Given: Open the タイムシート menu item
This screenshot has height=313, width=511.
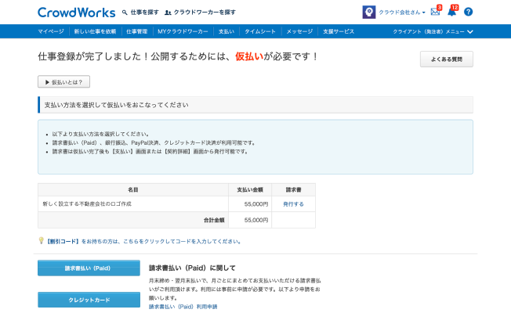Looking at the screenshot, I should tap(259, 31).
